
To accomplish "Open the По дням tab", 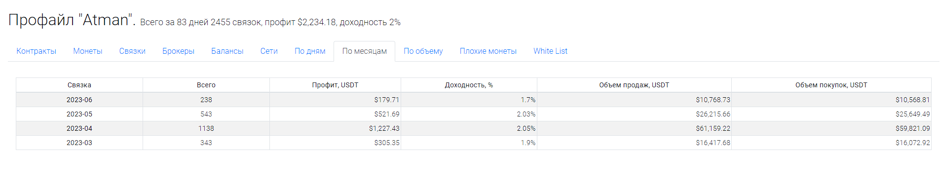I will click(x=310, y=51).
